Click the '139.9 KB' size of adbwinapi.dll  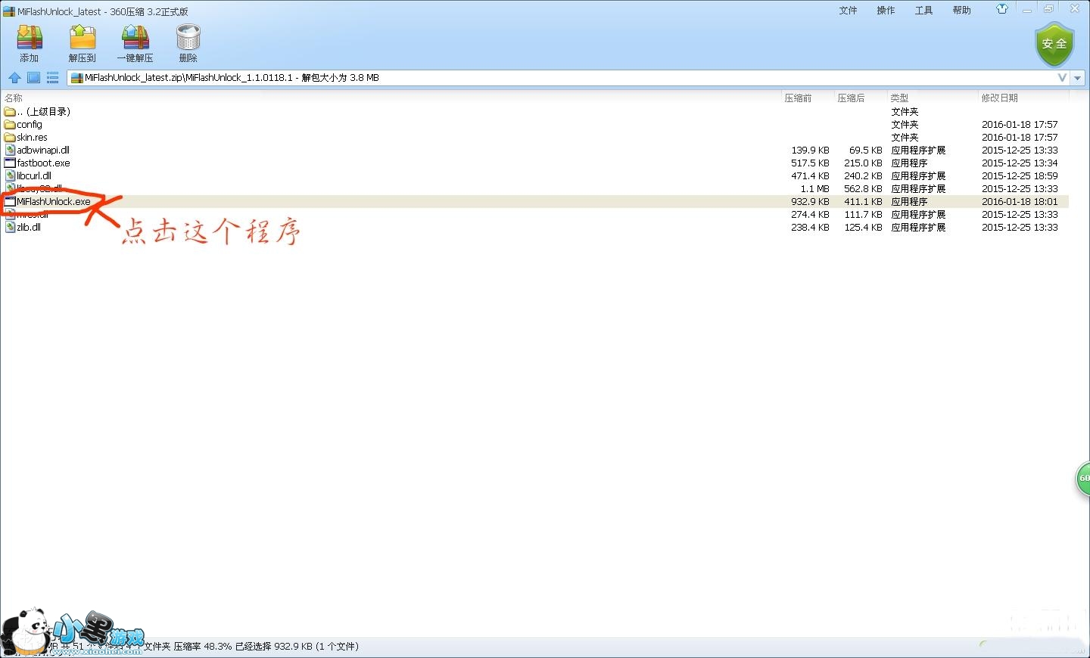810,151
